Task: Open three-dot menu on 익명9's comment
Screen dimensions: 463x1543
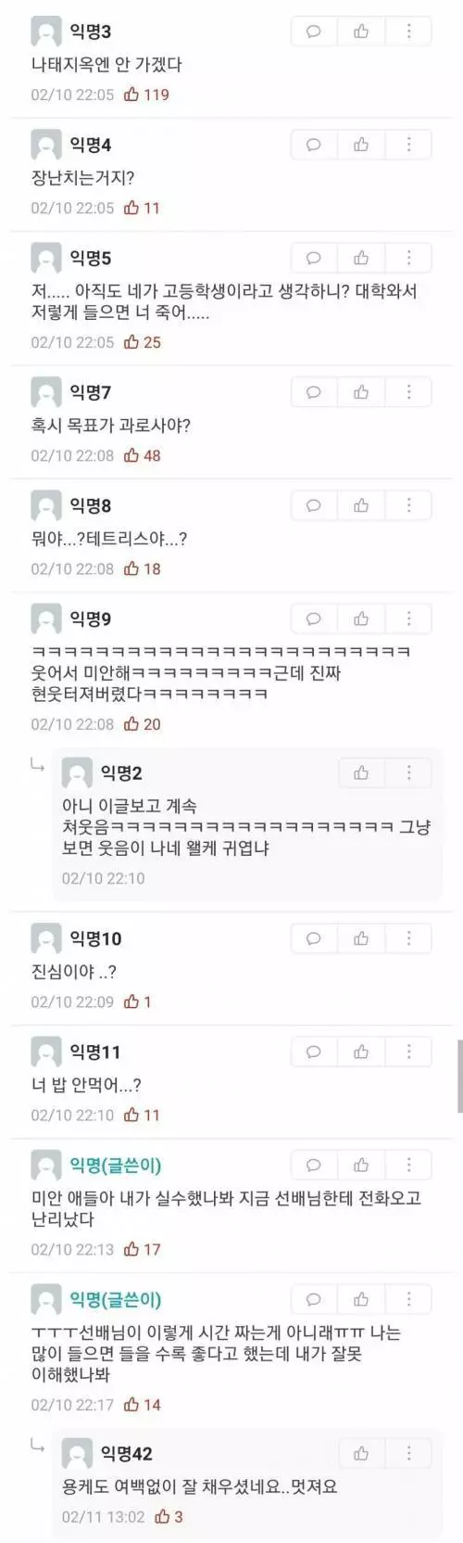Action: point(409,618)
